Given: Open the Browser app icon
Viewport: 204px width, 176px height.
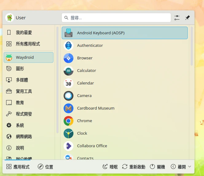Looking at the screenshot, I should click(x=69, y=58).
